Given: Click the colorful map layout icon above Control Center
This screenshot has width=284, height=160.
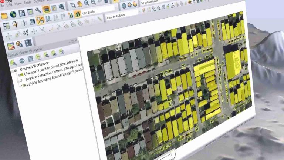Looking at the screenshot, I should click(x=11, y=46).
